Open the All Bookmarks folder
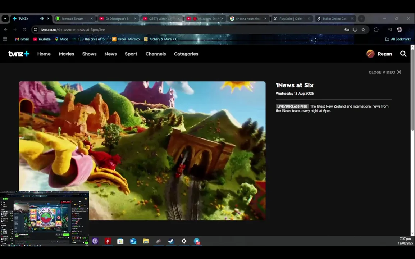Image resolution: width=415 pixels, height=259 pixels. pos(398,39)
